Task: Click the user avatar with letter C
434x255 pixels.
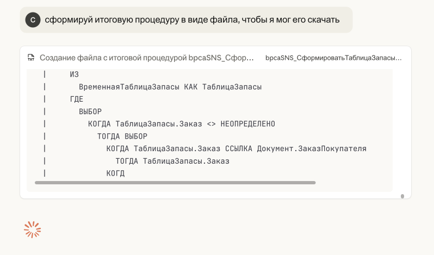Action: (33, 20)
